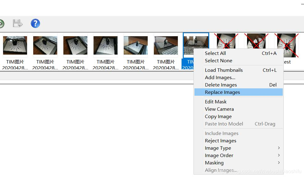Click the blue Help question mark icon
Screen dimensions: 304x177
35,23
